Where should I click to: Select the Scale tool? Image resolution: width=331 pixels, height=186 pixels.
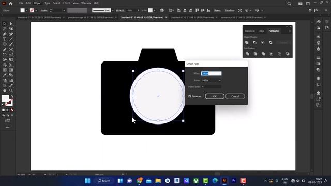point(11,55)
